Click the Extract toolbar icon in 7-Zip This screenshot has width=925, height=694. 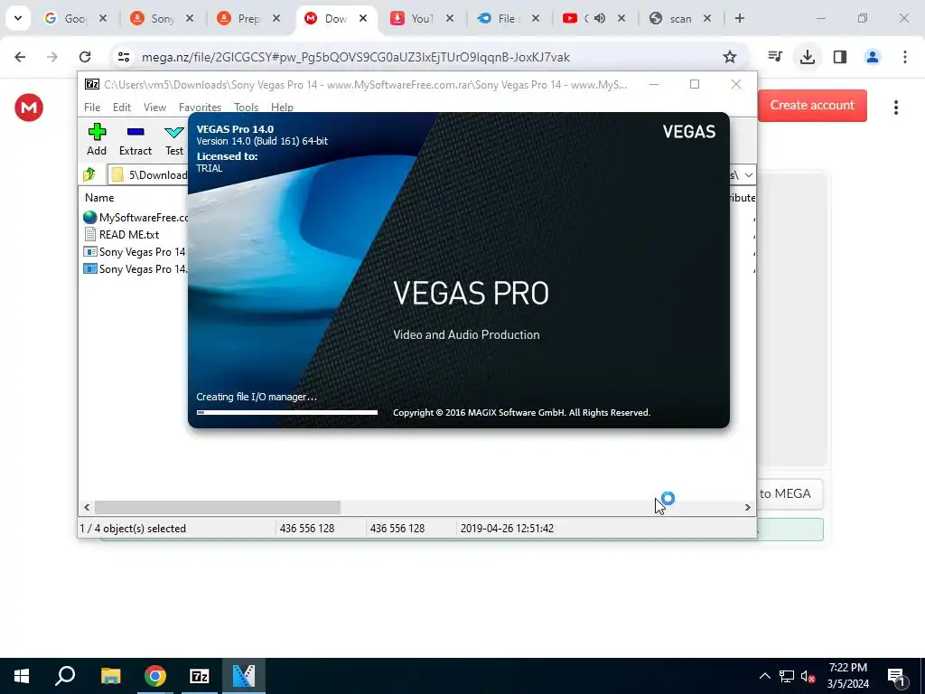pyautogui.click(x=135, y=139)
